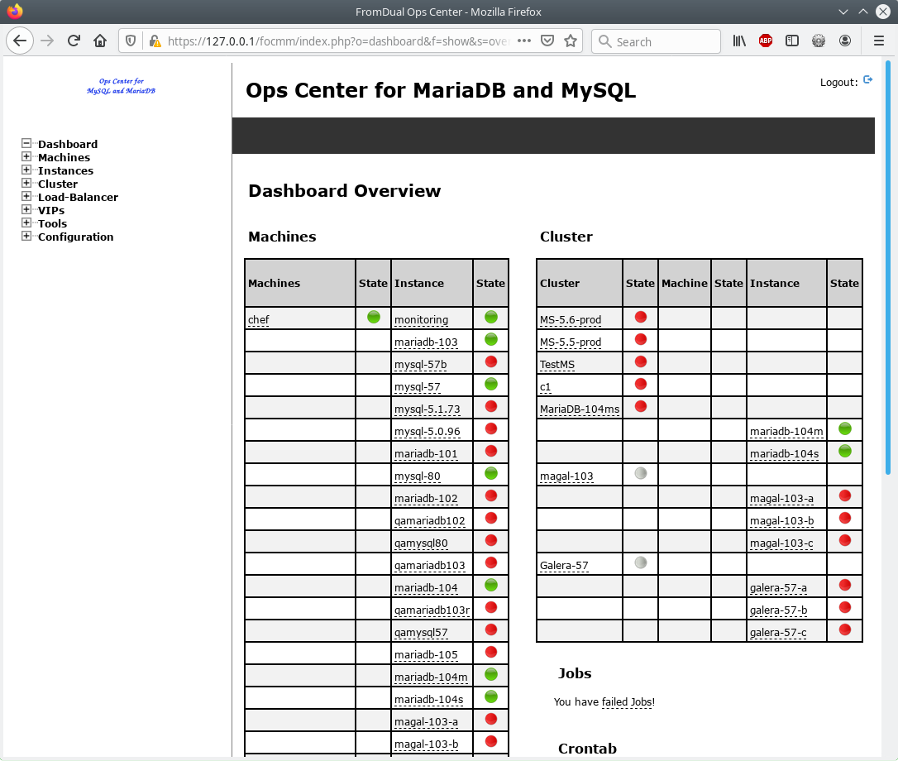Expand the Cluster tree node

[x=26, y=183]
